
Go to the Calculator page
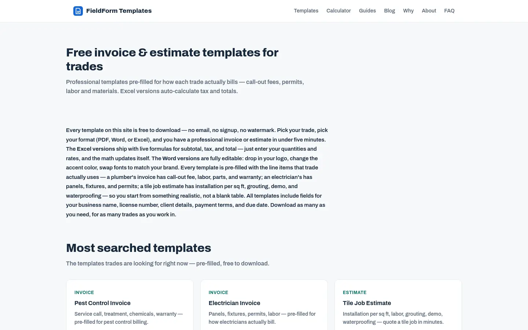[x=338, y=11]
